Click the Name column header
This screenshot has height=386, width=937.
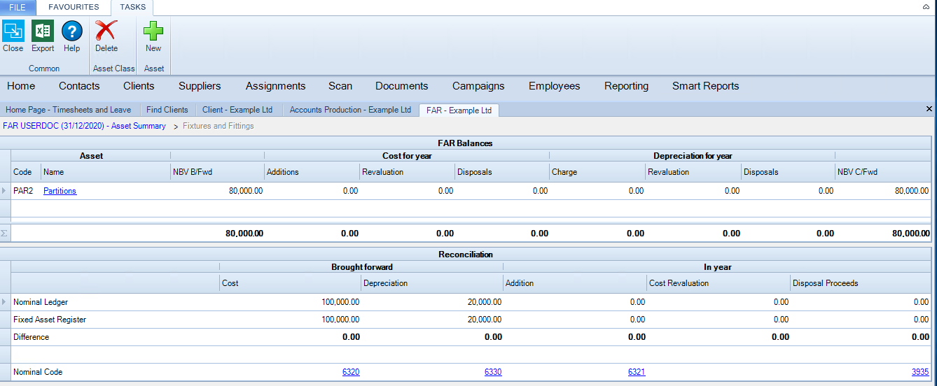(106, 171)
